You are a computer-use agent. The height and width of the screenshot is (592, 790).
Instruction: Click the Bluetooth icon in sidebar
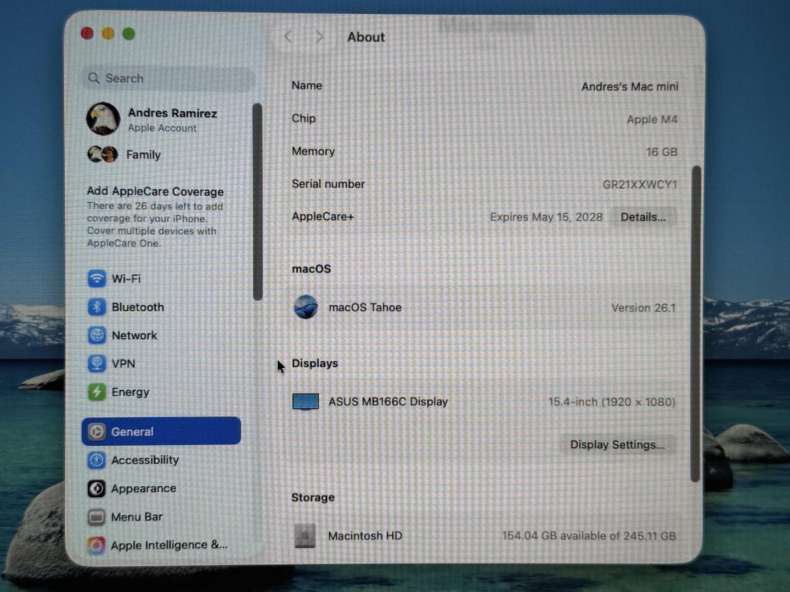(97, 307)
